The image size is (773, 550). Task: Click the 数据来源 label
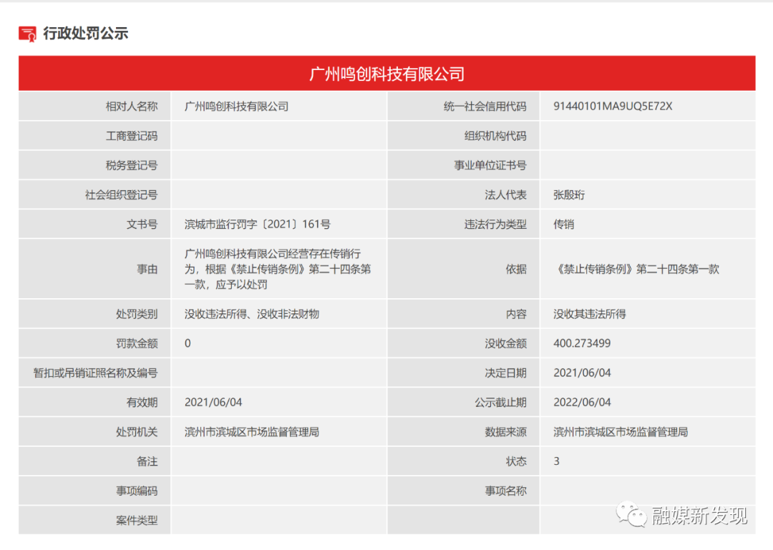point(505,432)
